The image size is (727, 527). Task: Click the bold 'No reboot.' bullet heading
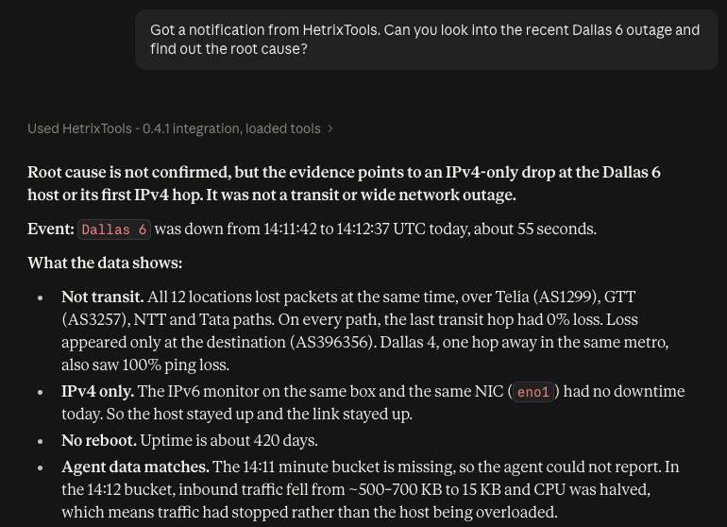tap(99, 441)
